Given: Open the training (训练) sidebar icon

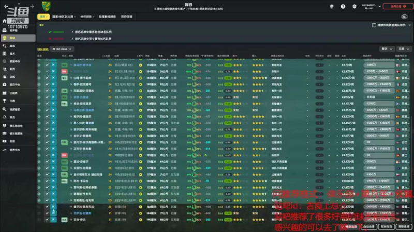Looking at the screenshot, I should point(5,77).
